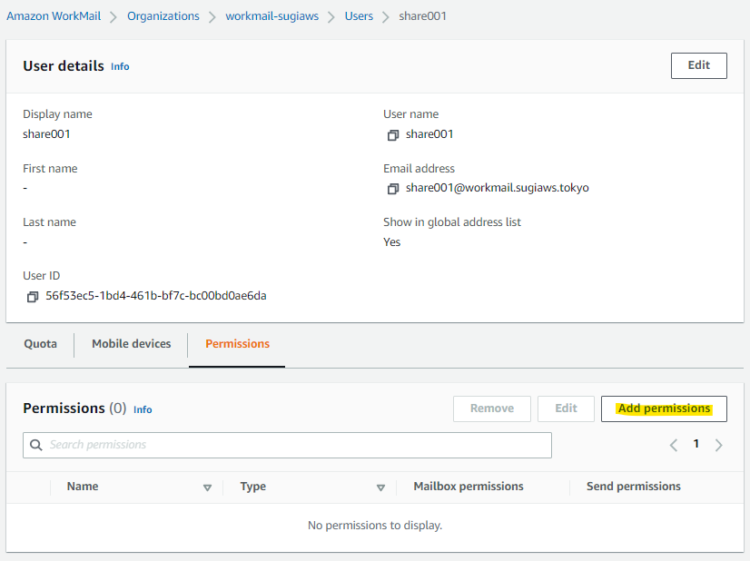Click share001 in the breadcrumb trail
Image resolution: width=750 pixels, height=561 pixels.
tap(423, 16)
